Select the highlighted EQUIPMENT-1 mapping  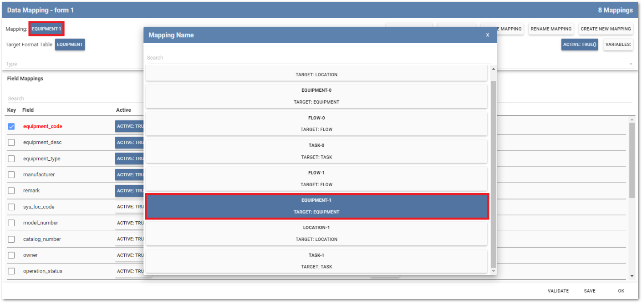(316, 206)
